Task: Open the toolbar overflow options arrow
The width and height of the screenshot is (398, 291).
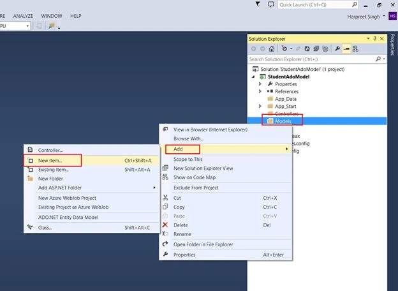Action: pos(59,27)
